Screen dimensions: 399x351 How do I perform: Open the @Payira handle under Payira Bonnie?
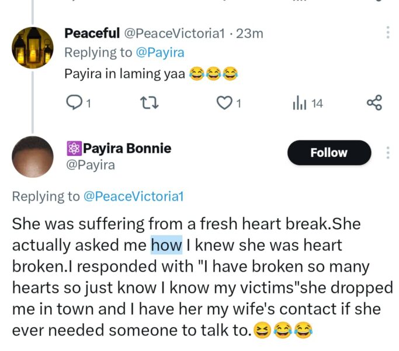(90, 166)
